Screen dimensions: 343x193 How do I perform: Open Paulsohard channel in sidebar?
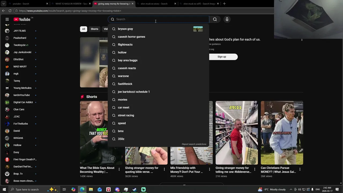click(x=20, y=38)
